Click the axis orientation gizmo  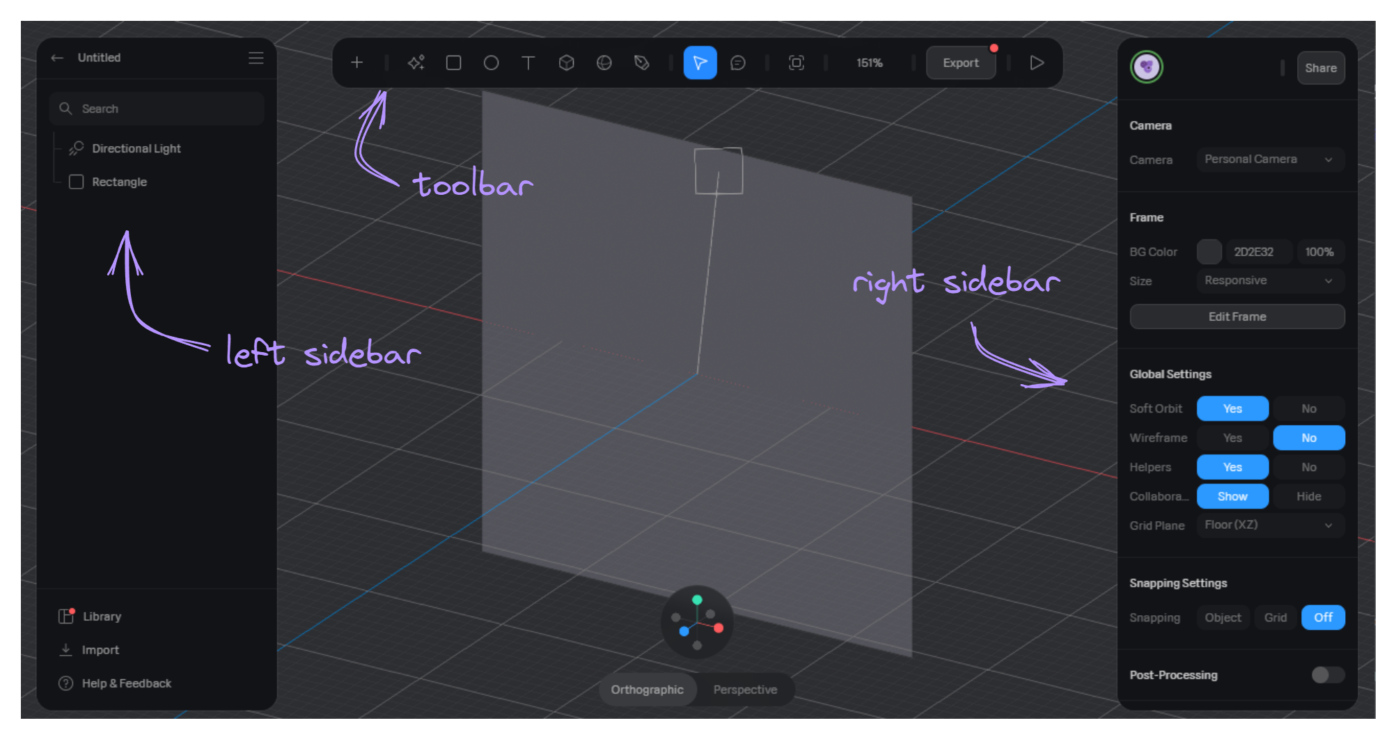697,621
